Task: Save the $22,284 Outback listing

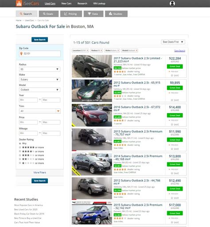Action: pyautogui.click(x=175, y=76)
